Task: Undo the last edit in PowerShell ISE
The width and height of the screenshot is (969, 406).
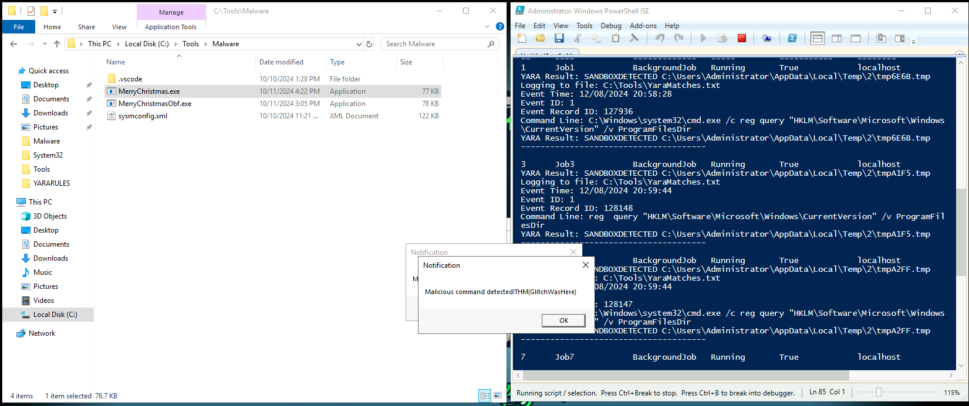Action: (x=660, y=38)
